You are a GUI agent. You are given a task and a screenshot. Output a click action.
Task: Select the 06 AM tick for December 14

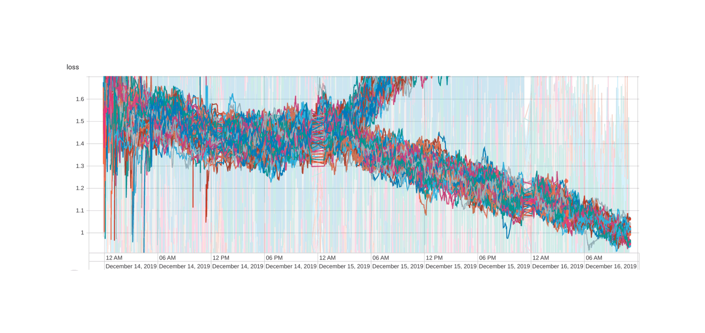tap(168, 258)
